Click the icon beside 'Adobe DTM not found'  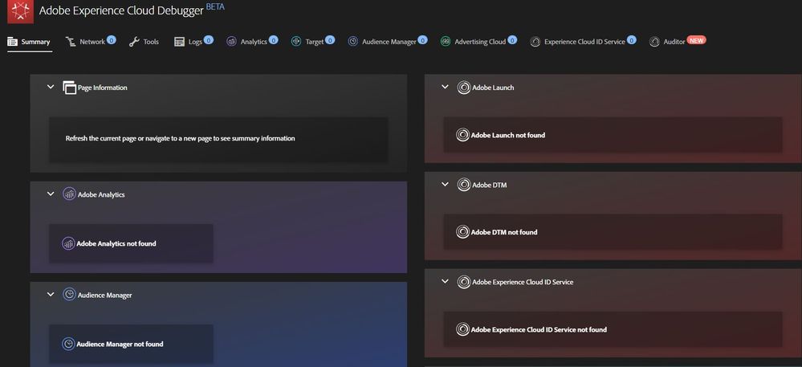pyautogui.click(x=462, y=232)
